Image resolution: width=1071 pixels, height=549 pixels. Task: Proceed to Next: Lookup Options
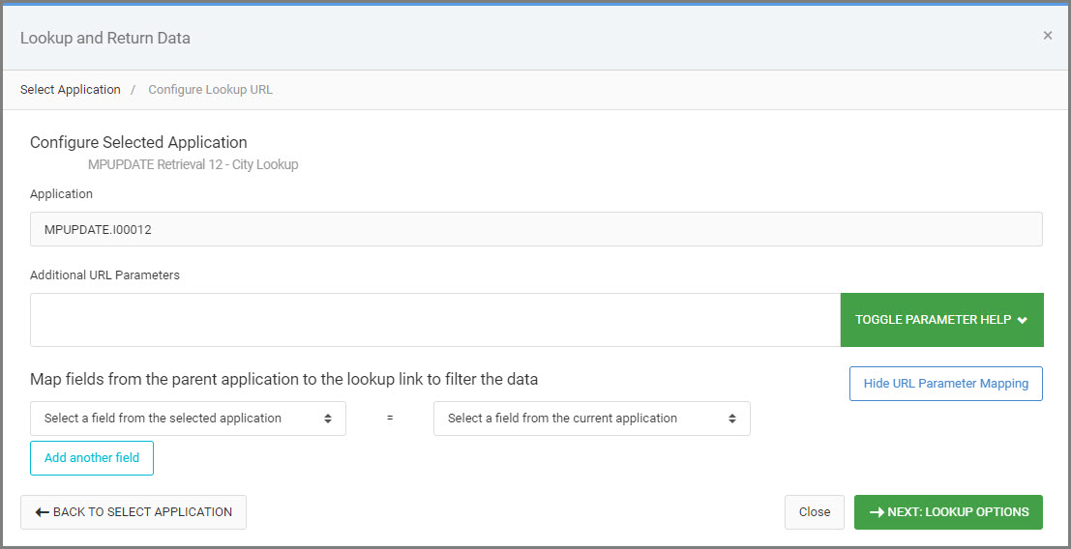[948, 512]
